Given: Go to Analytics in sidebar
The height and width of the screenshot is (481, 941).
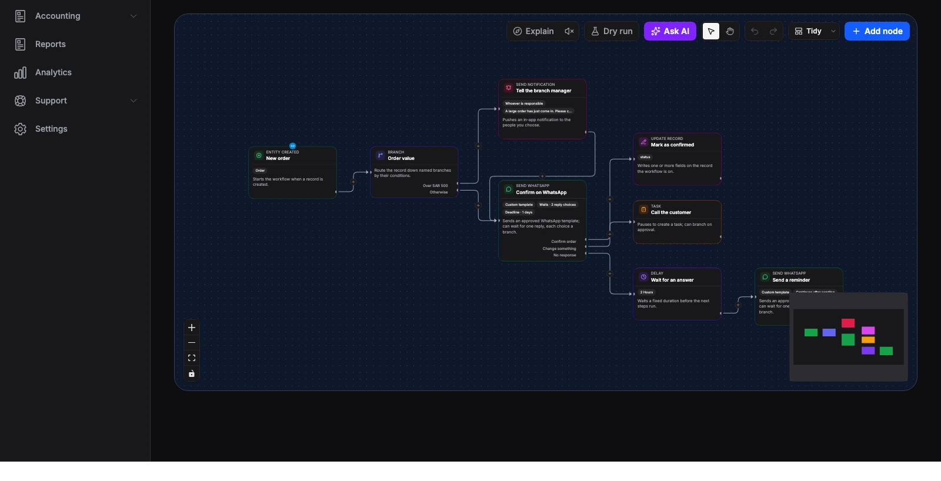Looking at the screenshot, I should pos(75,72).
